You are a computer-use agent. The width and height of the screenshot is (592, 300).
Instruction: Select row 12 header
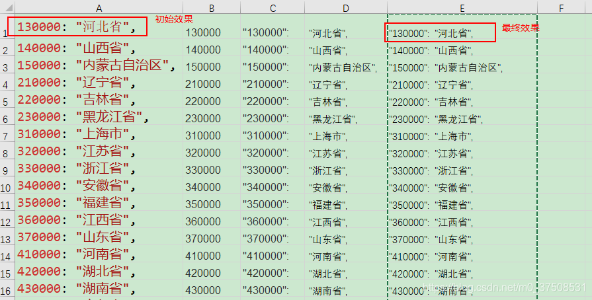click(7, 219)
